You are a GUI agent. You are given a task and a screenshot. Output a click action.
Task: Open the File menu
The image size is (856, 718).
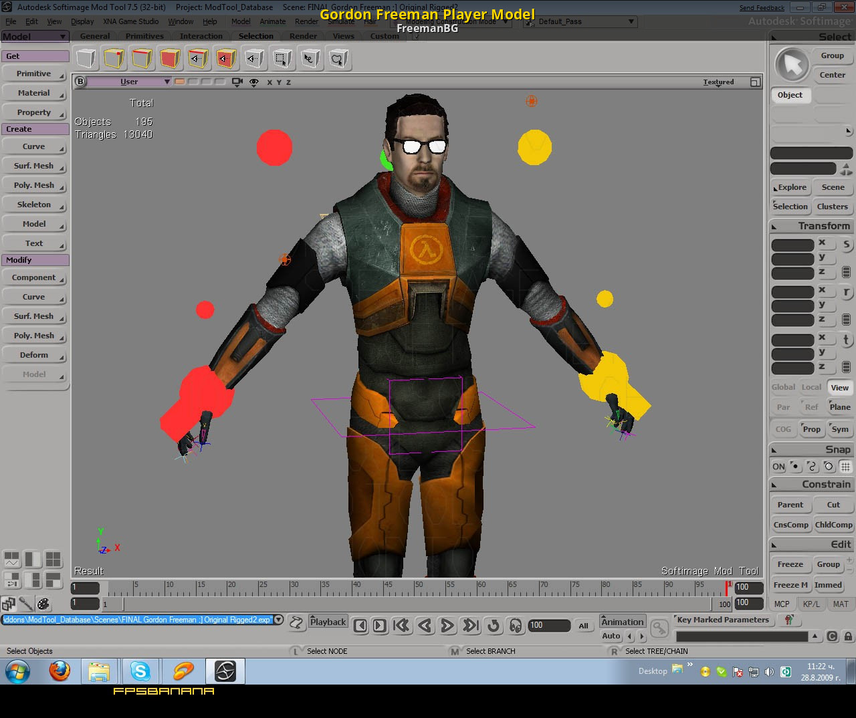(11, 21)
